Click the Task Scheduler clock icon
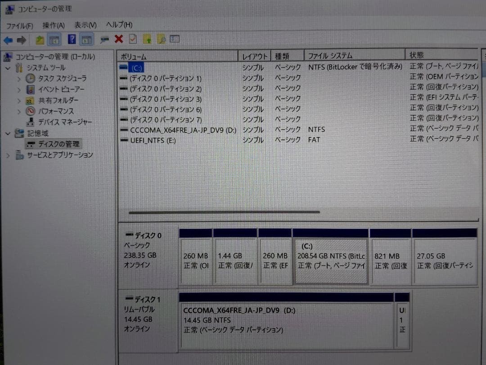This screenshot has width=486, height=365. [x=30, y=78]
